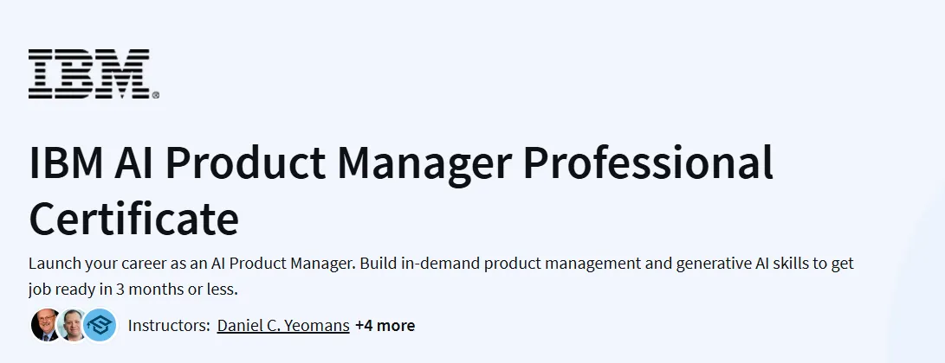This screenshot has width=945, height=363.
Task: Expand the +4 more instructors list
Action: [385, 326]
